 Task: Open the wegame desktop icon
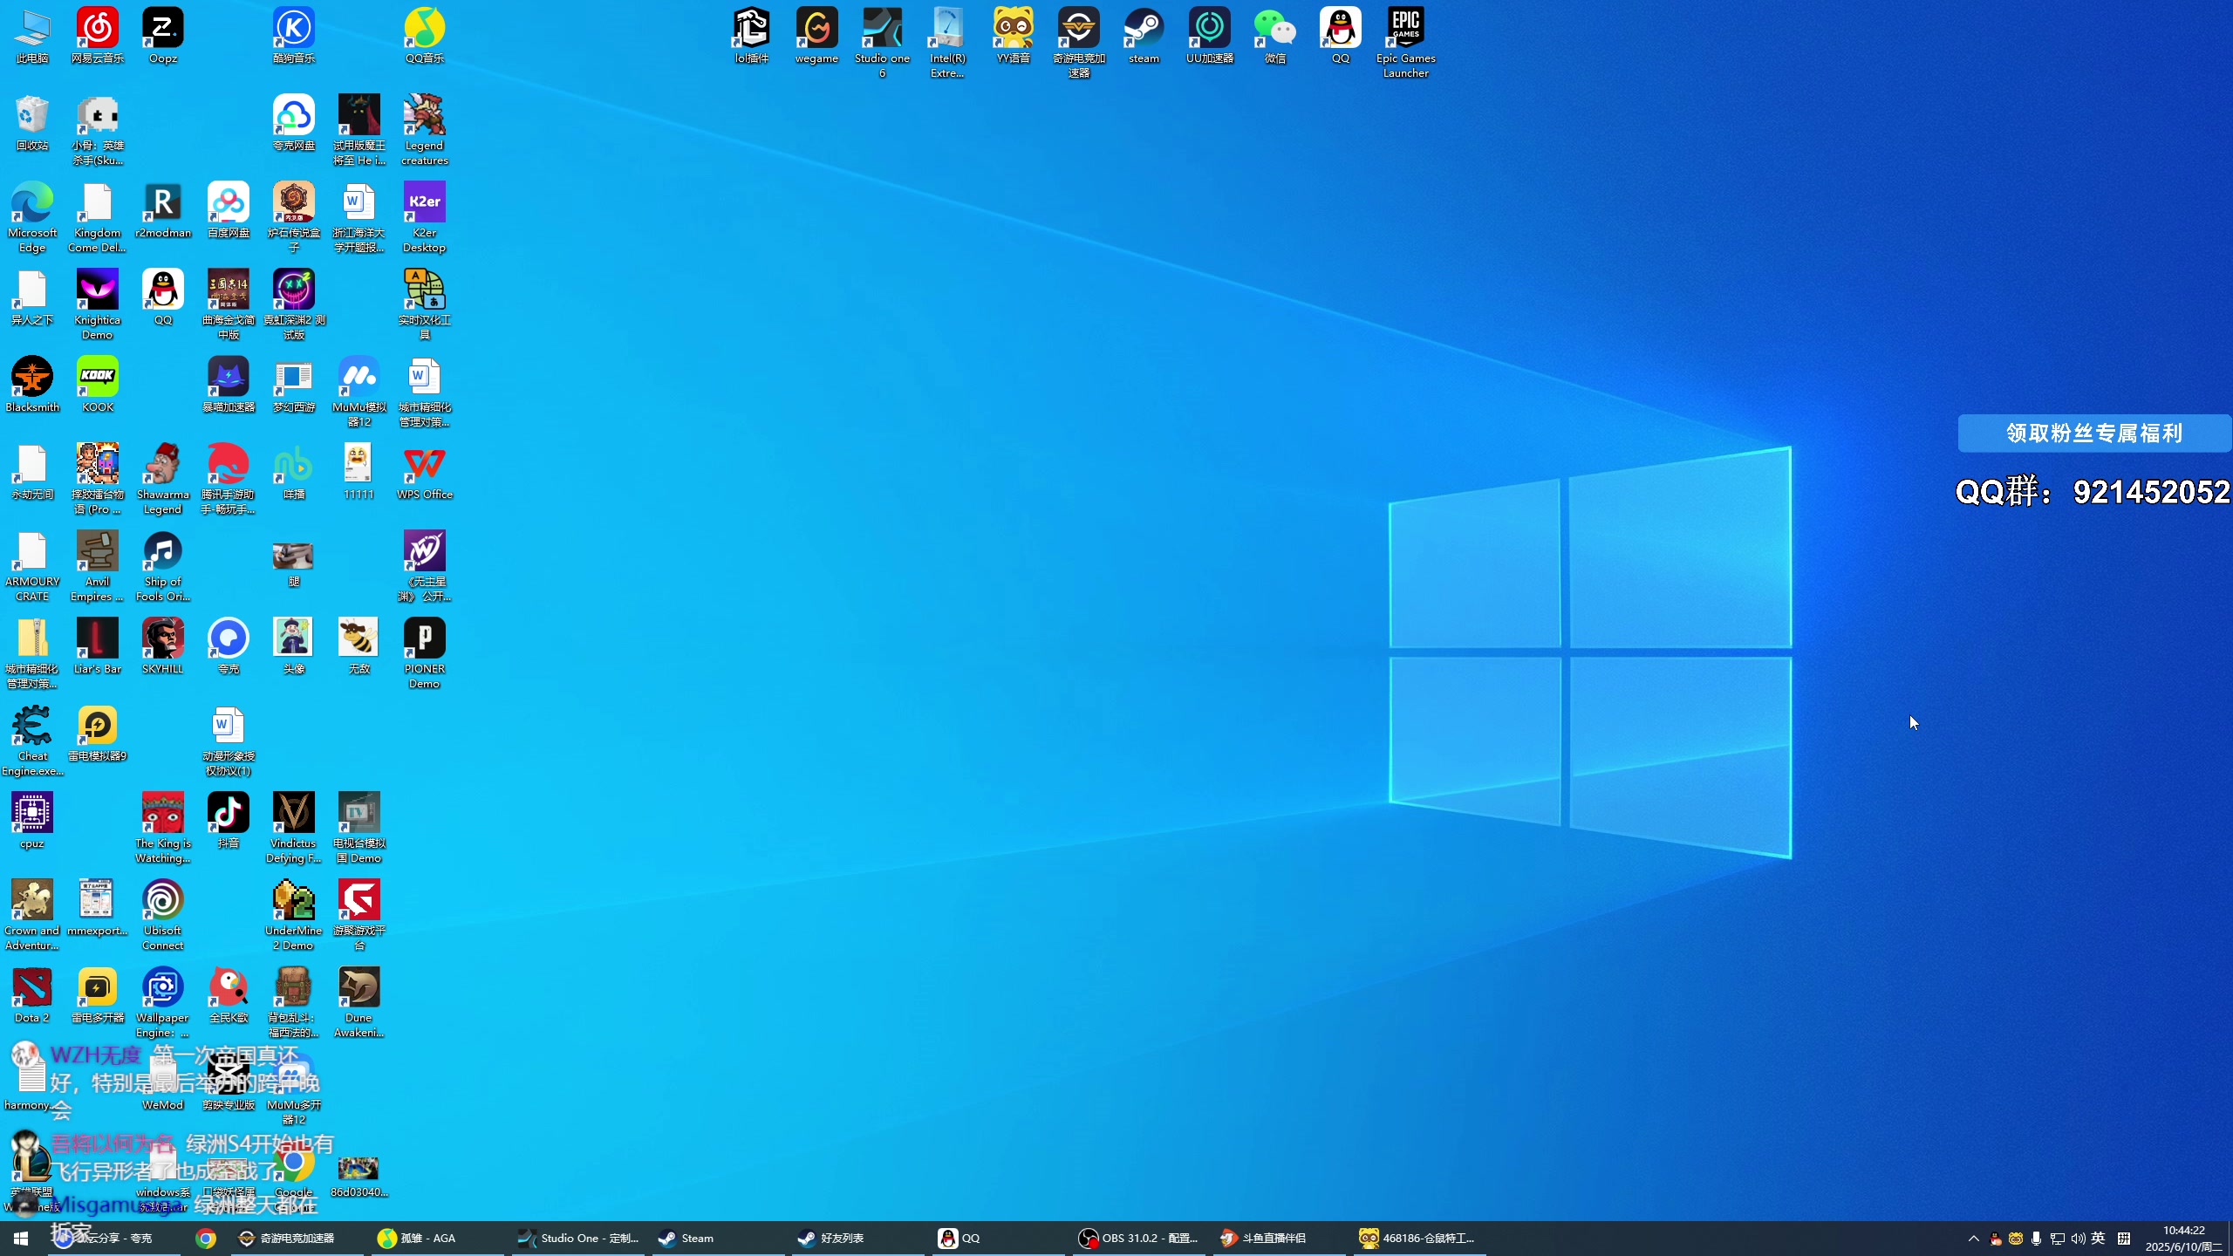pyautogui.click(x=816, y=37)
